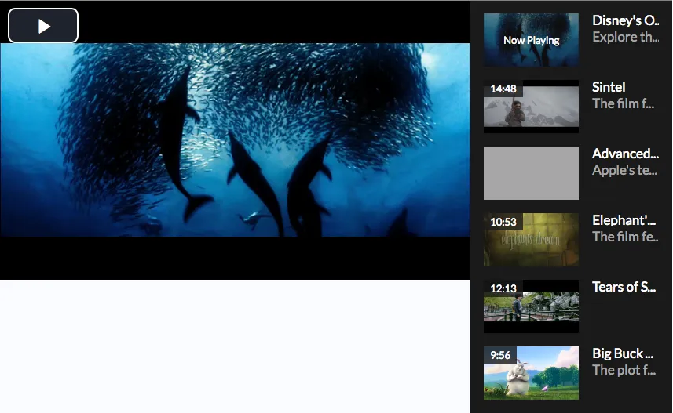Click the 'Apple's te...' description text

coord(624,170)
